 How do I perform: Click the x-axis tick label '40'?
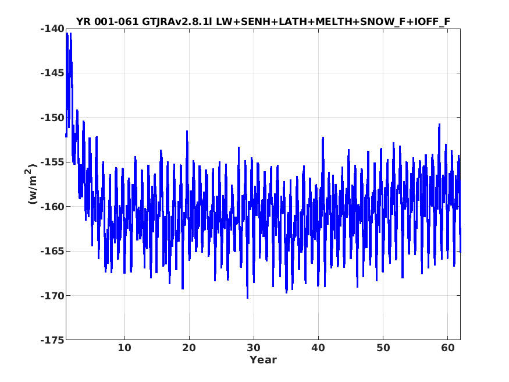click(x=318, y=348)
